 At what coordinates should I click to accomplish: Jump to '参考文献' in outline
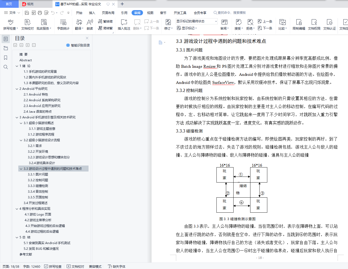click(x=26, y=254)
